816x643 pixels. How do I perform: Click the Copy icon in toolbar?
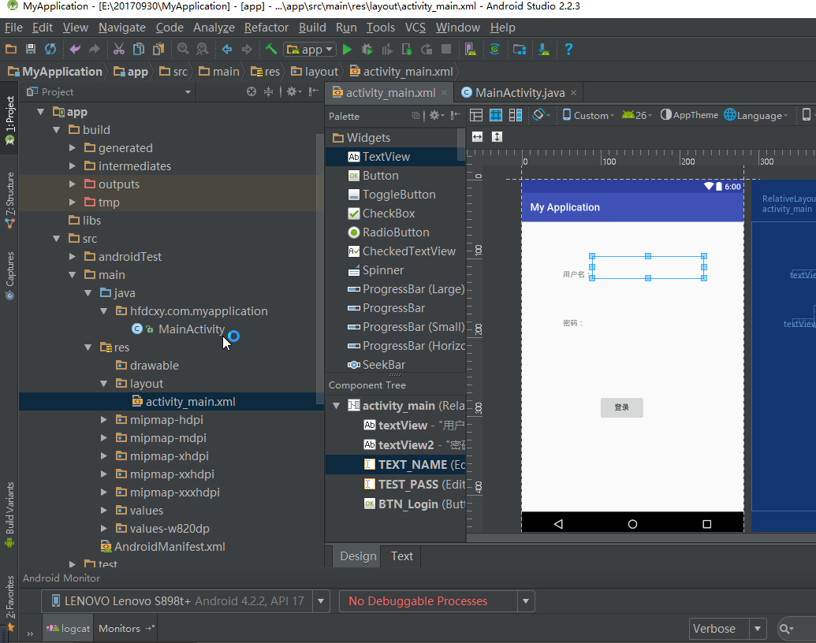coord(139,50)
